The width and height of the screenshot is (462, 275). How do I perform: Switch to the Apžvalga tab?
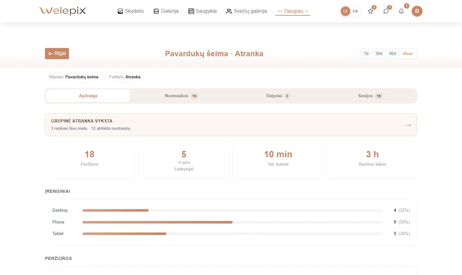pyautogui.click(x=88, y=96)
